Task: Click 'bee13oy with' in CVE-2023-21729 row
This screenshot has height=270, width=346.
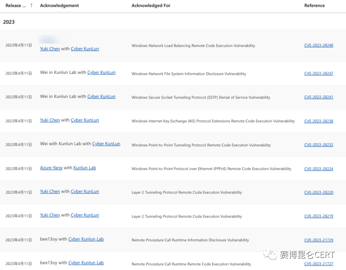Action: click(53, 239)
